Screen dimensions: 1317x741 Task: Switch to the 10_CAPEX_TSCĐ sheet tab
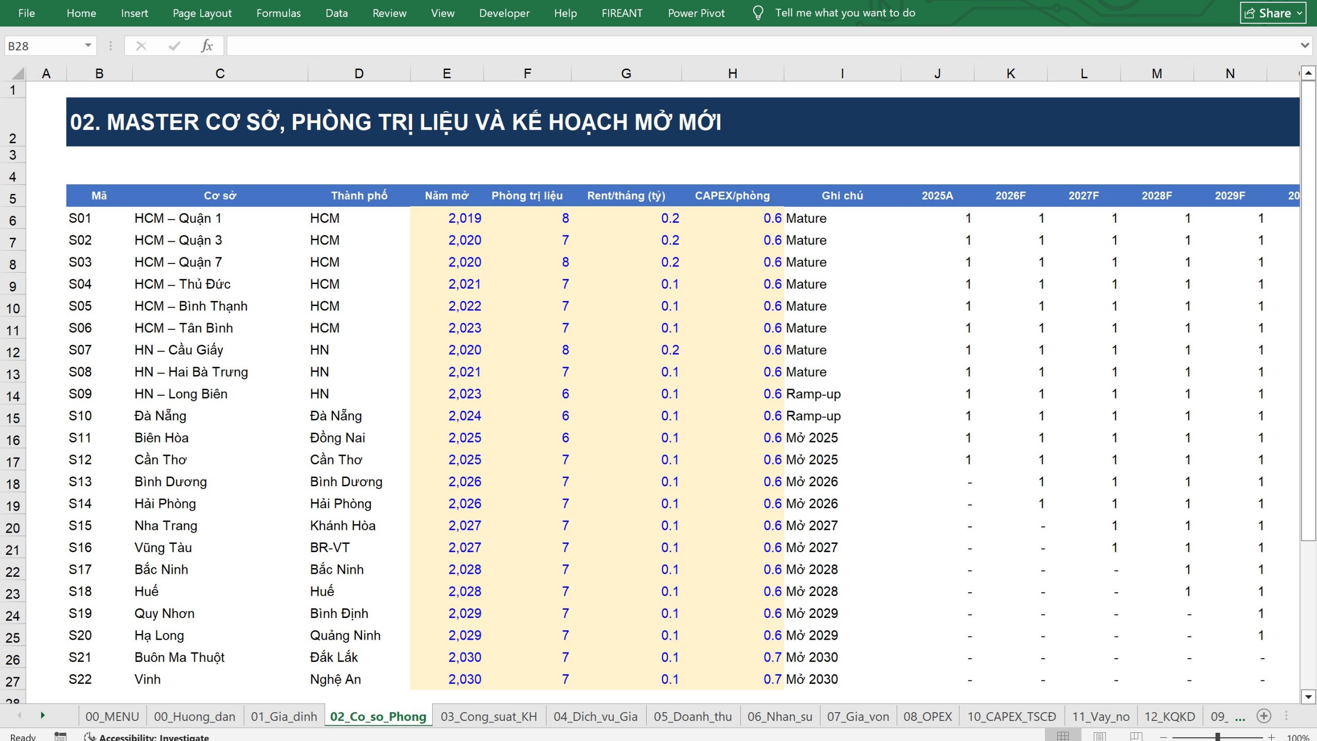pyautogui.click(x=1011, y=716)
